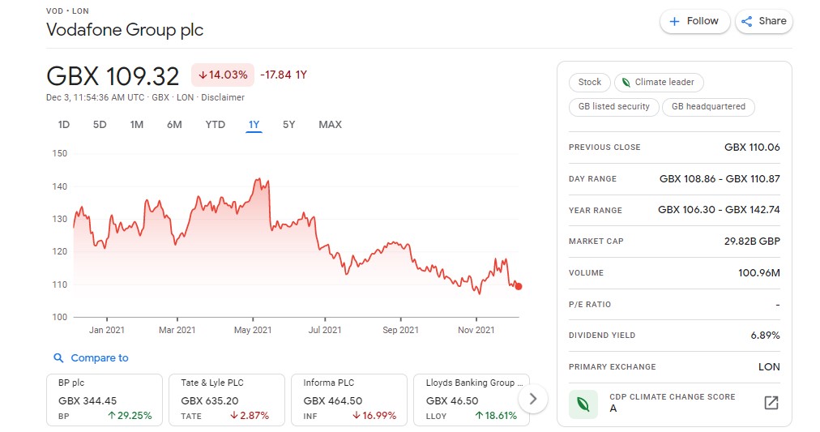The height and width of the screenshot is (432, 820).
Task: Open the Informa PLC comparison card
Action: pos(349,400)
